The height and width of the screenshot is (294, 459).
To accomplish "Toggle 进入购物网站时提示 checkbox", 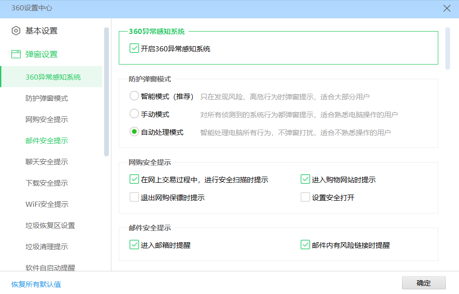I will click(305, 179).
